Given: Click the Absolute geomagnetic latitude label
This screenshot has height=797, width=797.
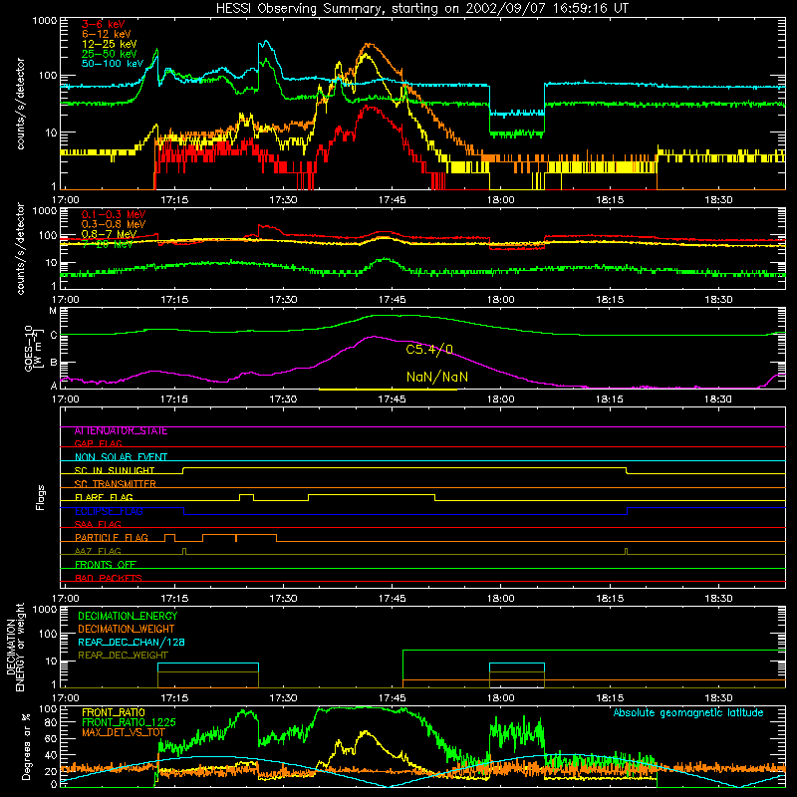Looking at the screenshot, I should pos(688,713).
